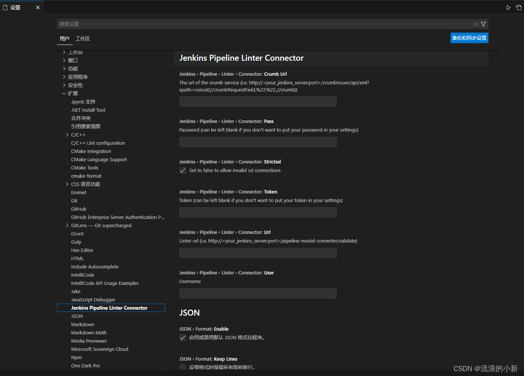This screenshot has width=524, height=376.
Task: Click the JSON Format Keep Lines title
Action: pyautogui.click(x=208, y=359)
